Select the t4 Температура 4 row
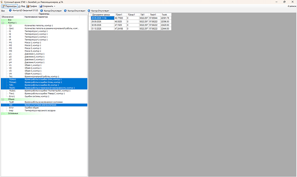The image size is (297, 177). click(x=44, y=40)
